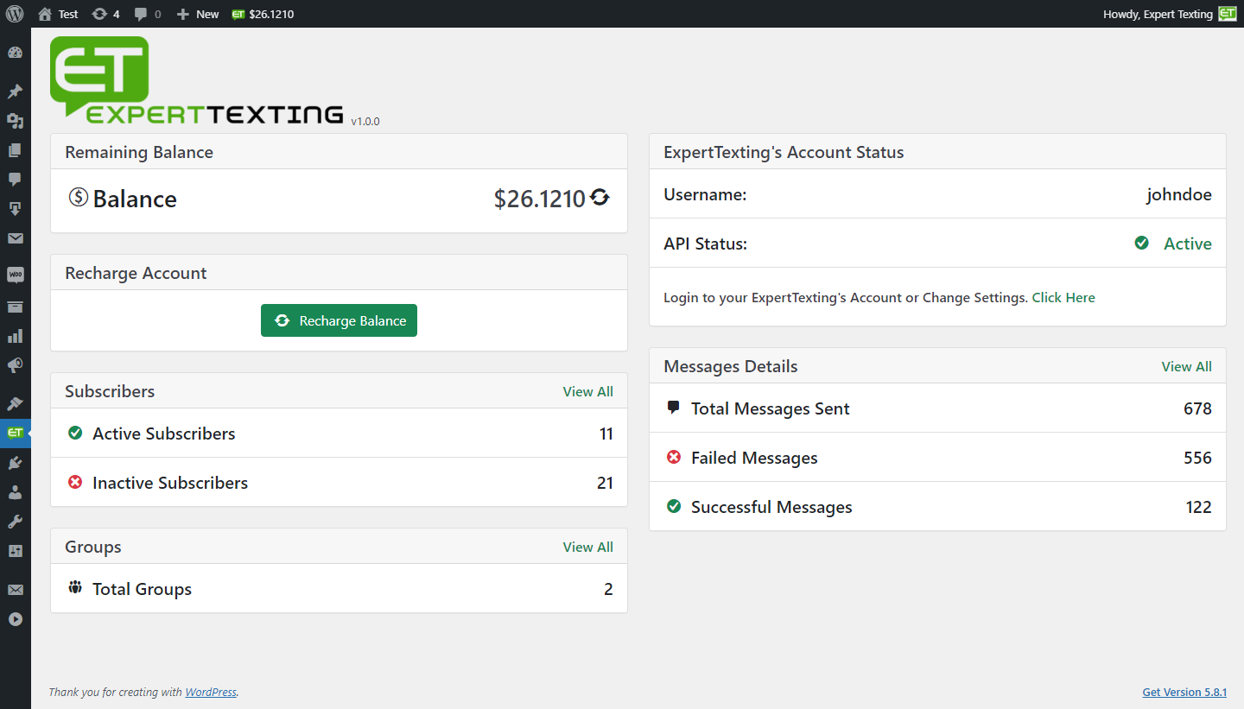Open WooCommerce icon in sidebar
The width and height of the screenshot is (1244, 709).
pyautogui.click(x=15, y=275)
